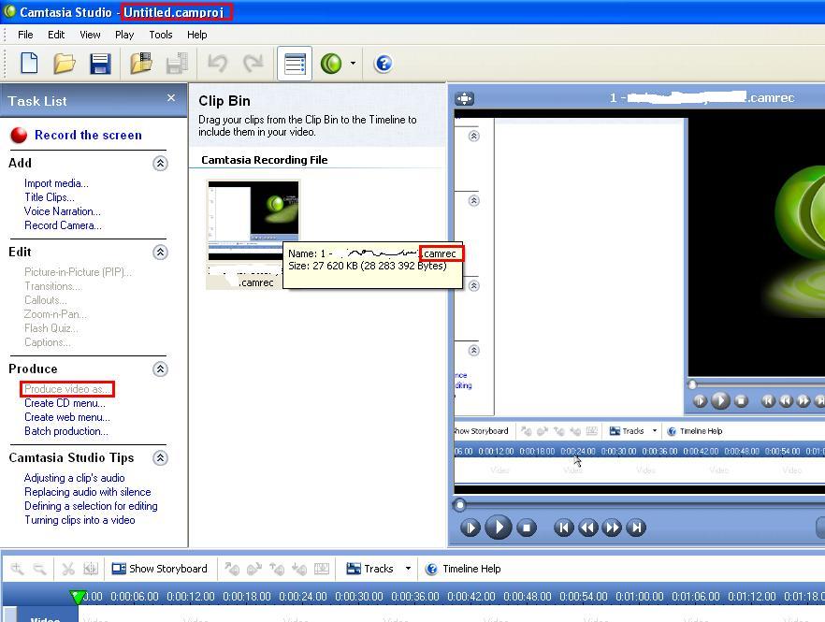Viewport: 825px width, 622px height.
Task: Open the View menu
Action: (90, 35)
